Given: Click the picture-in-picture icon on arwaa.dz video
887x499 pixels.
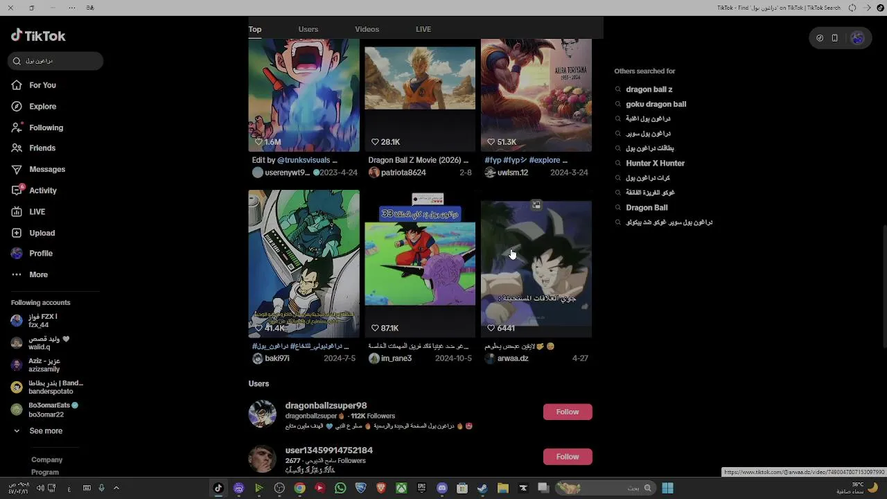Looking at the screenshot, I should click(x=536, y=205).
